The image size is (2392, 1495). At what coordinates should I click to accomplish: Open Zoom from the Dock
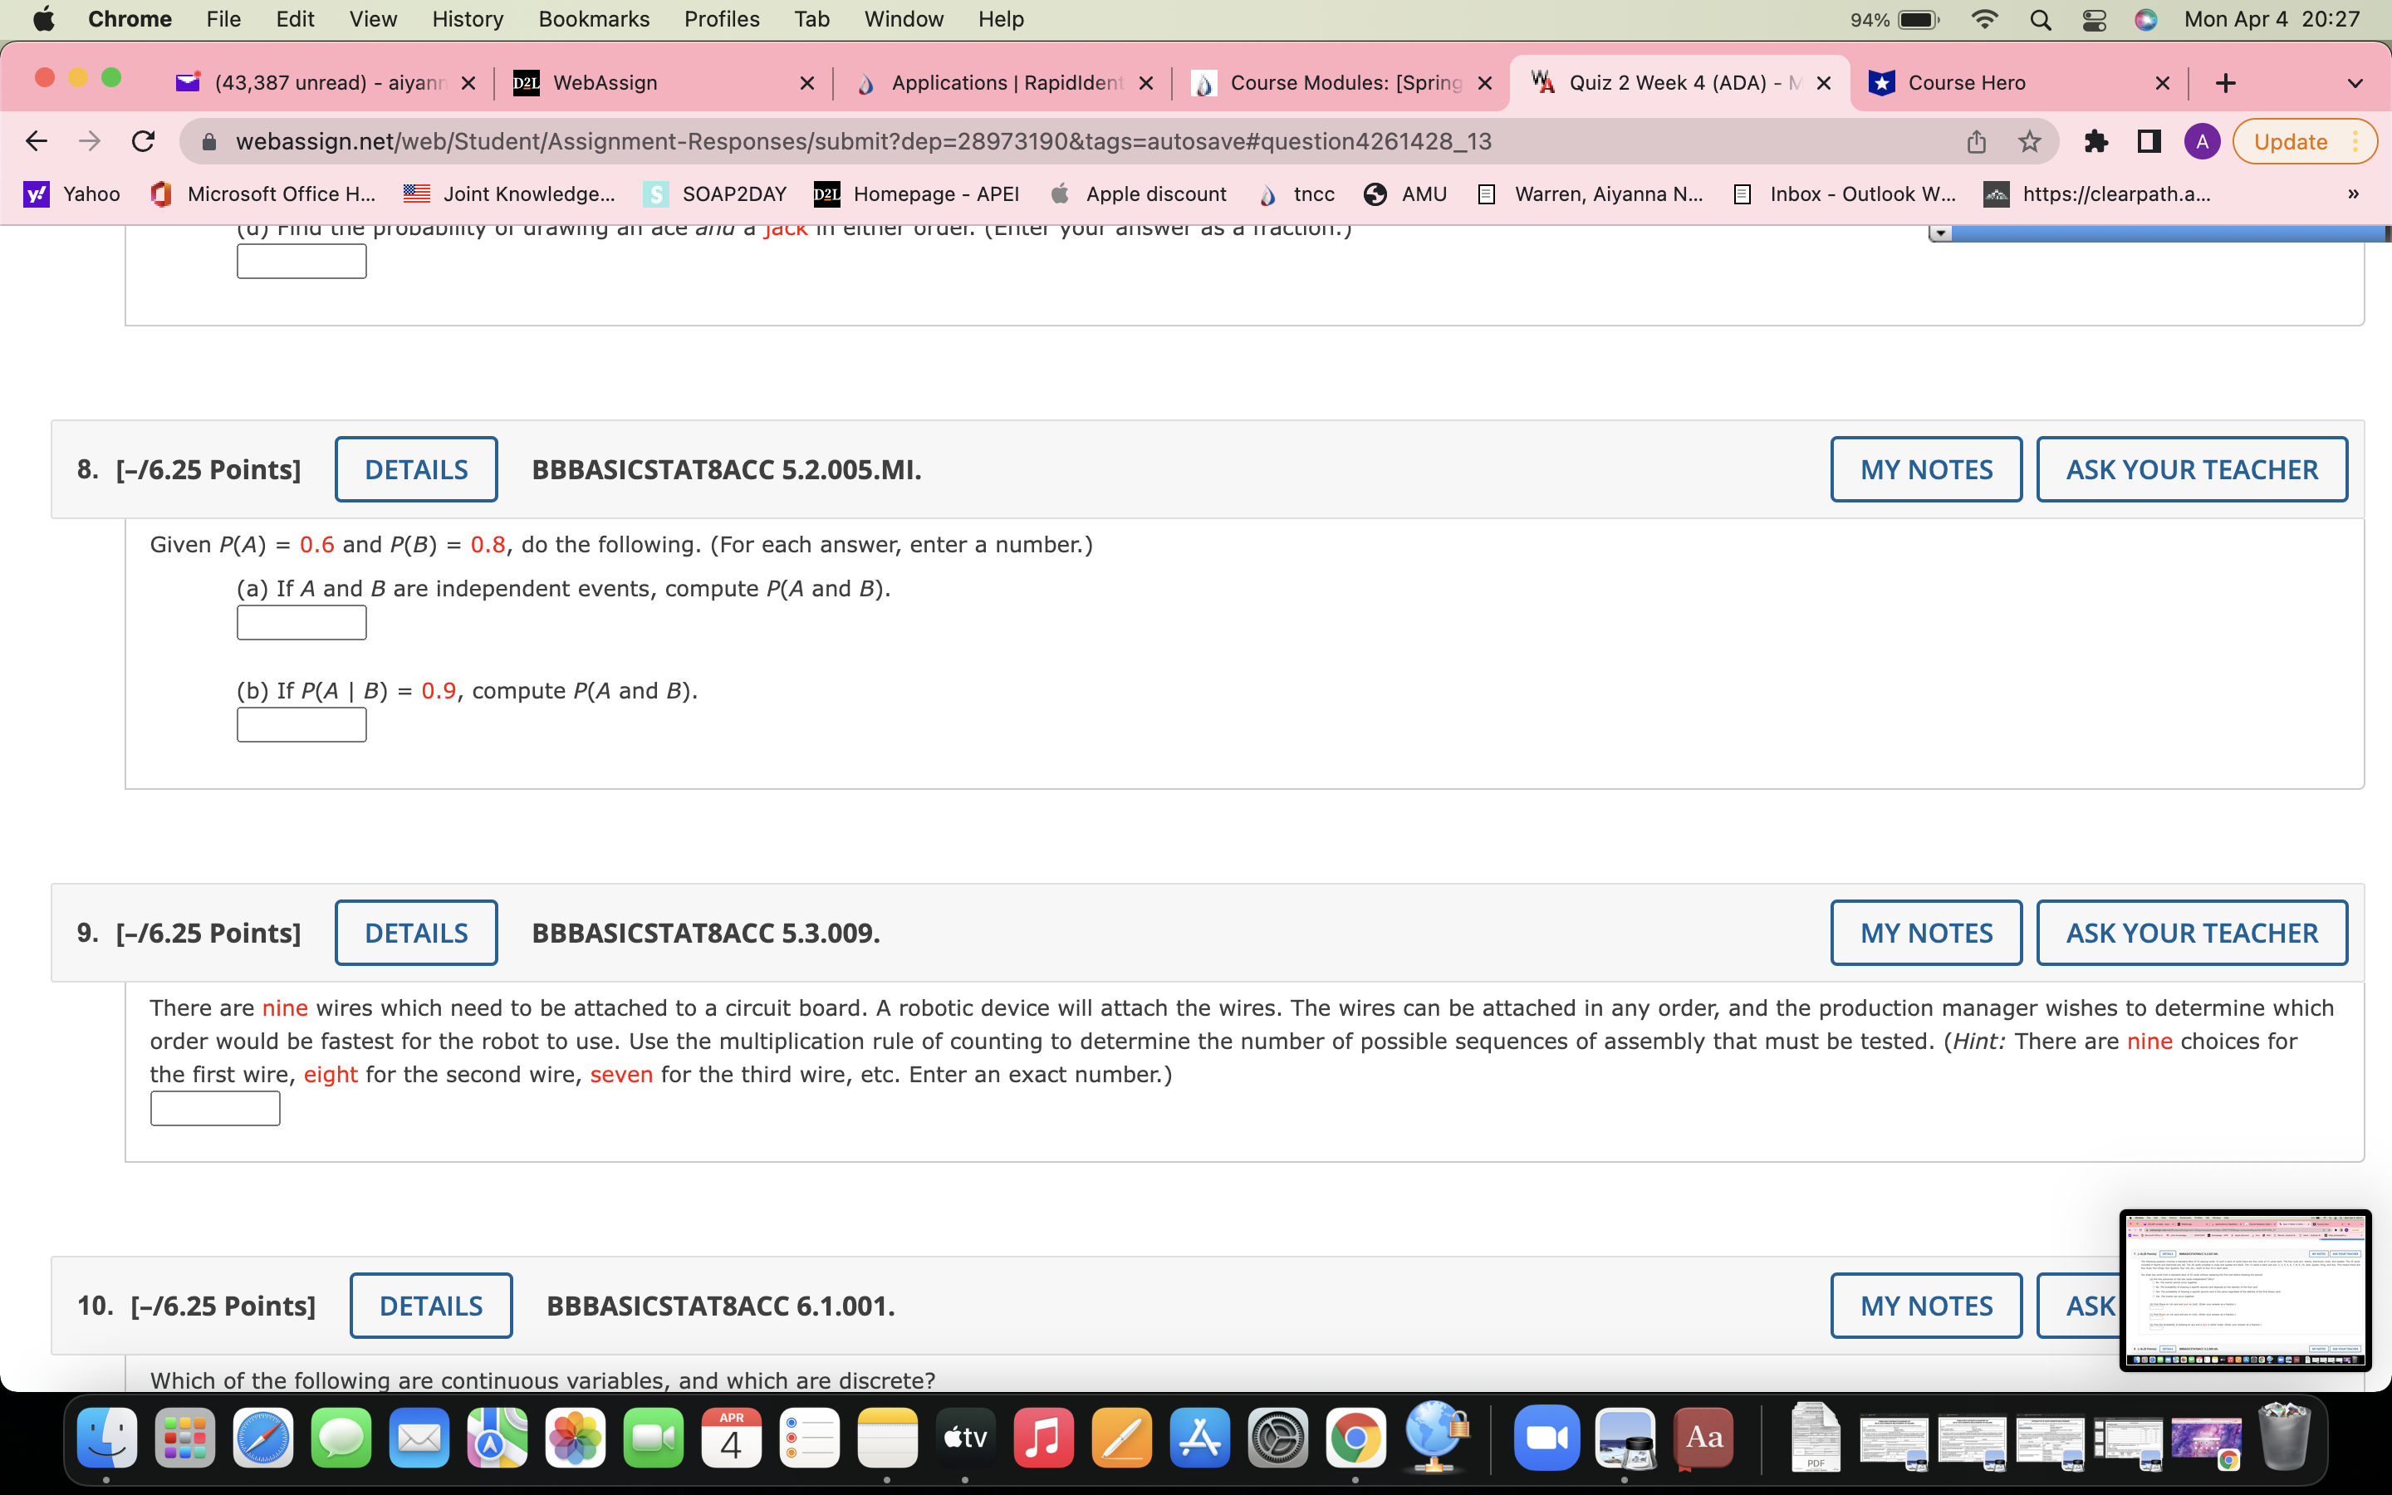click(1546, 1437)
